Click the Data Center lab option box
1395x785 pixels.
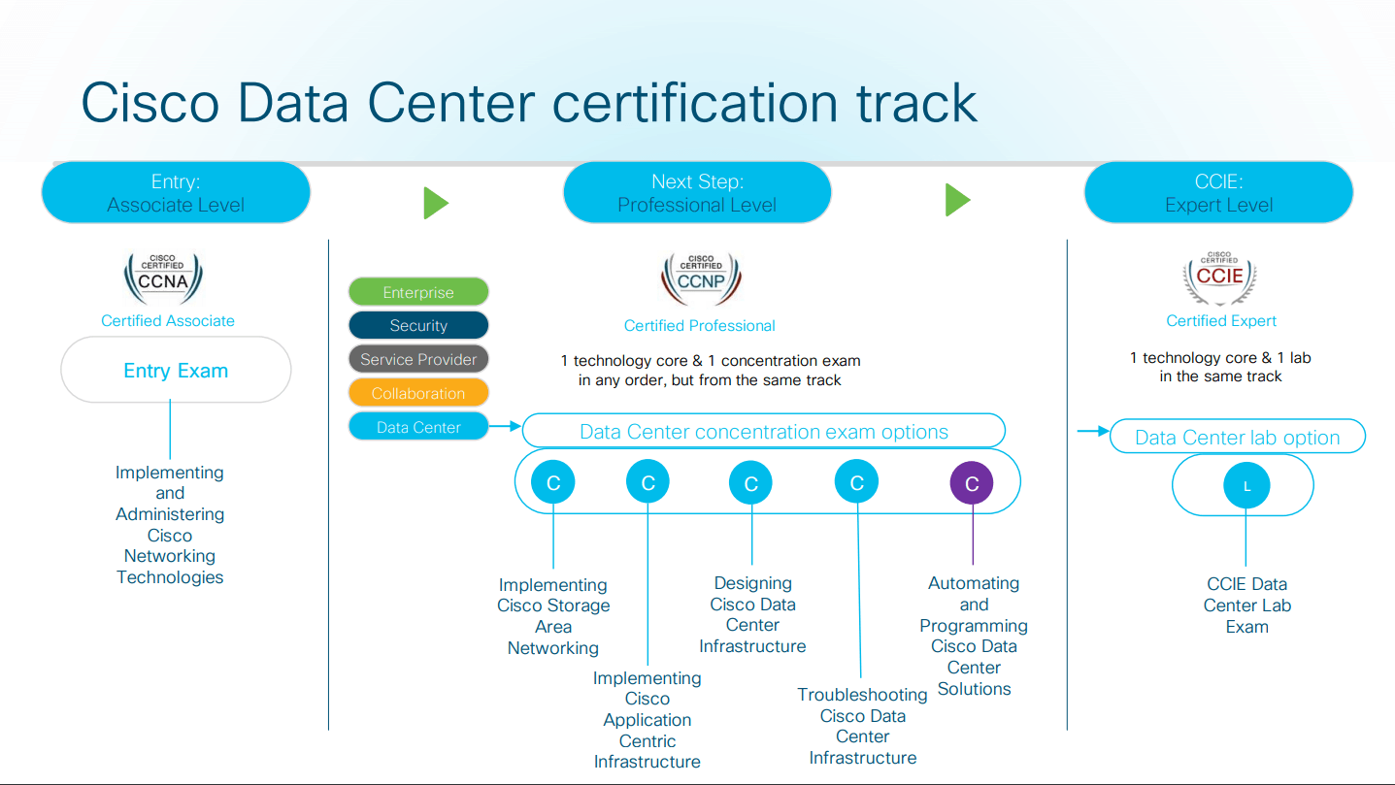tap(1238, 437)
